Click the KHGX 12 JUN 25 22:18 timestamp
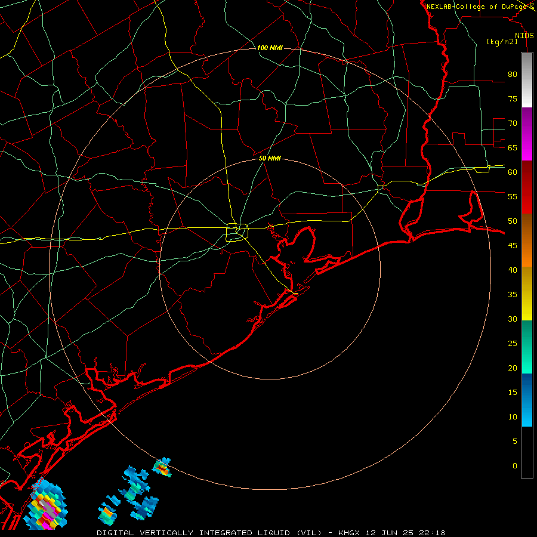The height and width of the screenshot is (537, 537). click(x=392, y=533)
